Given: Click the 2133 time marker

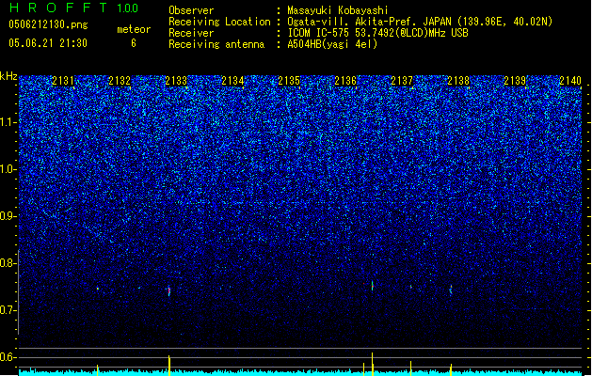Looking at the screenshot, I should click(x=176, y=81).
